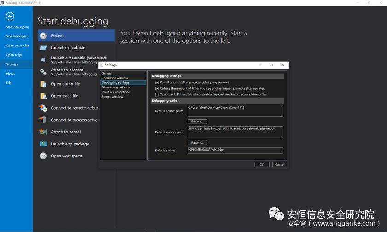Click the back arrow icon
Image resolution: width=387 pixels, height=232 pixels.
point(10,16)
